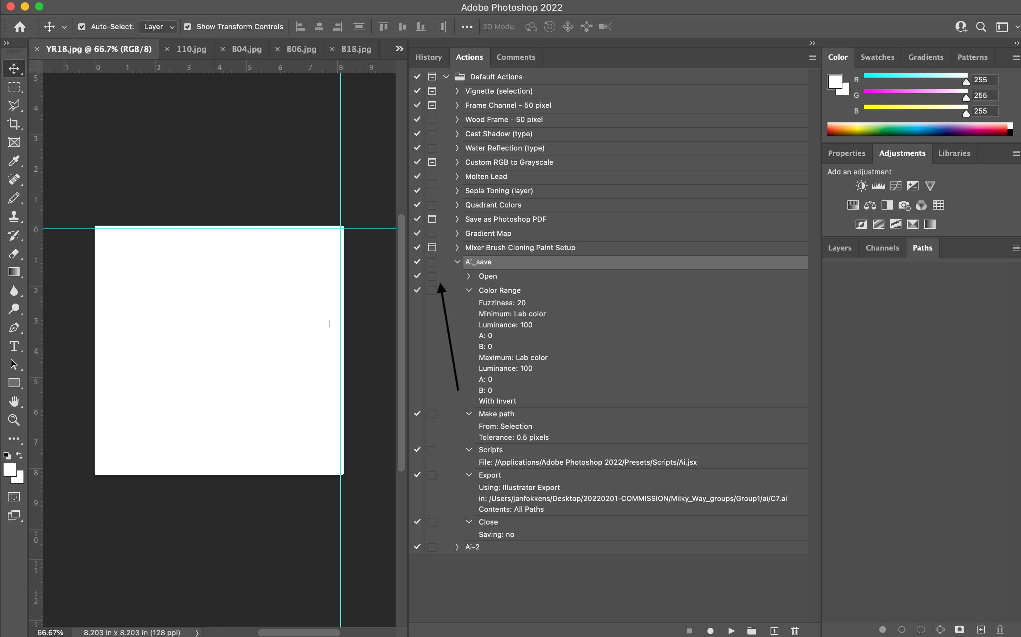Select the Horizontal Type tool
This screenshot has width=1021, height=637.
14,346
